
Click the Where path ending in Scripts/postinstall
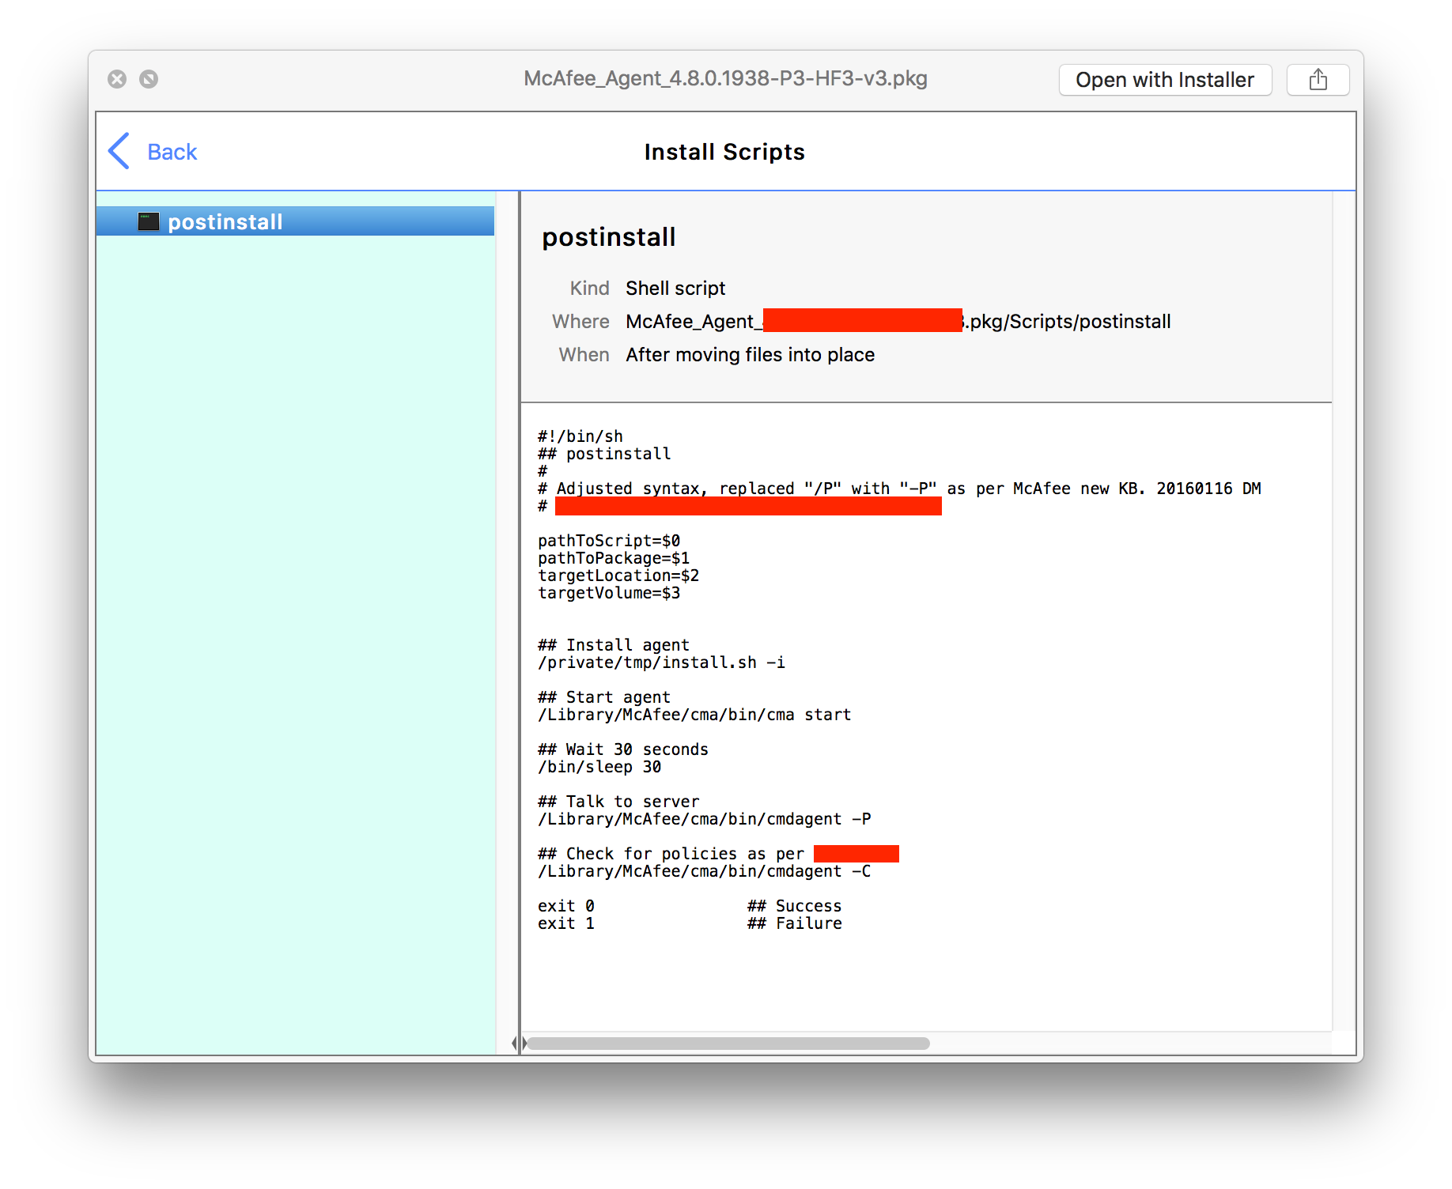pyautogui.click(x=898, y=322)
